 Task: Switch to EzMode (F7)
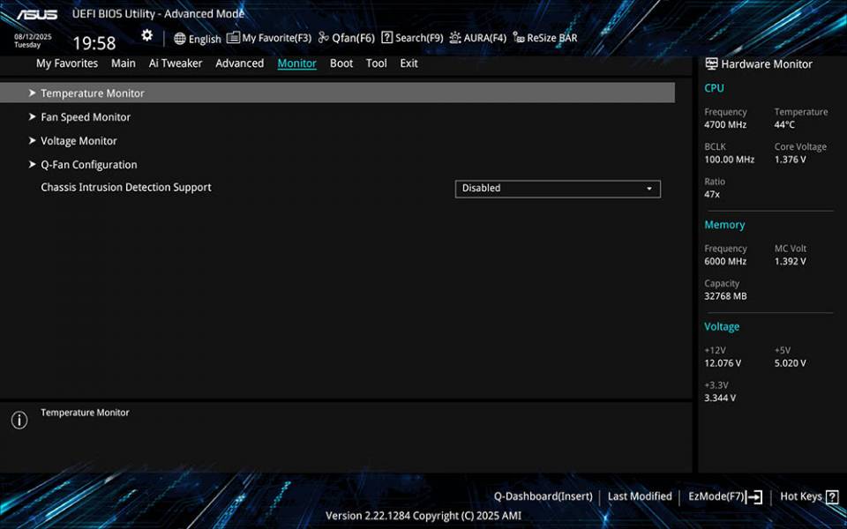(x=721, y=495)
